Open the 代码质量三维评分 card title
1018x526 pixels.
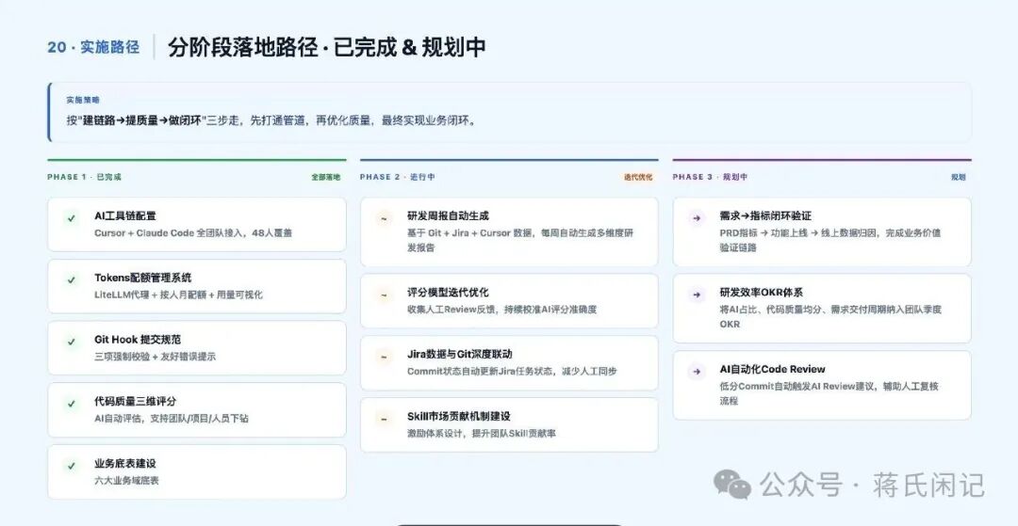(x=135, y=401)
